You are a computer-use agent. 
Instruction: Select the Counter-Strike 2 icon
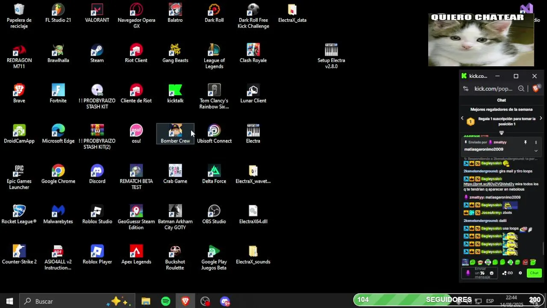[19, 255]
